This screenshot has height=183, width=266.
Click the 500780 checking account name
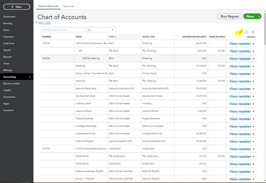pyautogui.click(x=91, y=58)
